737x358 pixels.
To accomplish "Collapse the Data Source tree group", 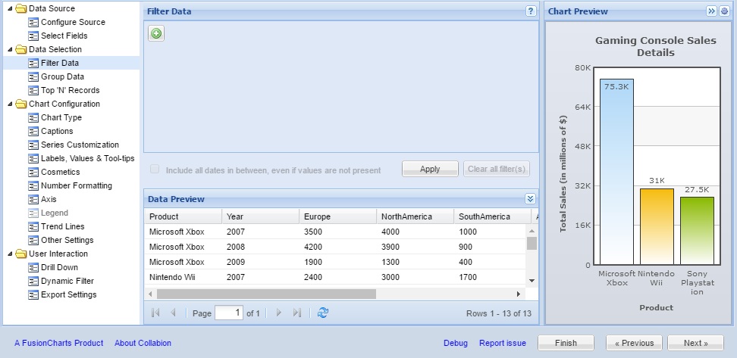I will [x=10, y=8].
